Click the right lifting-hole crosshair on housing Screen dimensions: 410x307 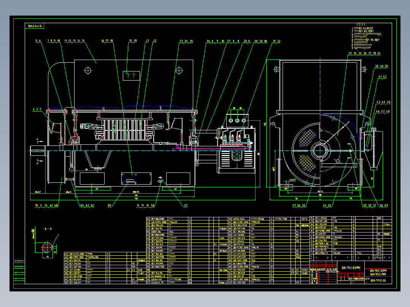179,71
